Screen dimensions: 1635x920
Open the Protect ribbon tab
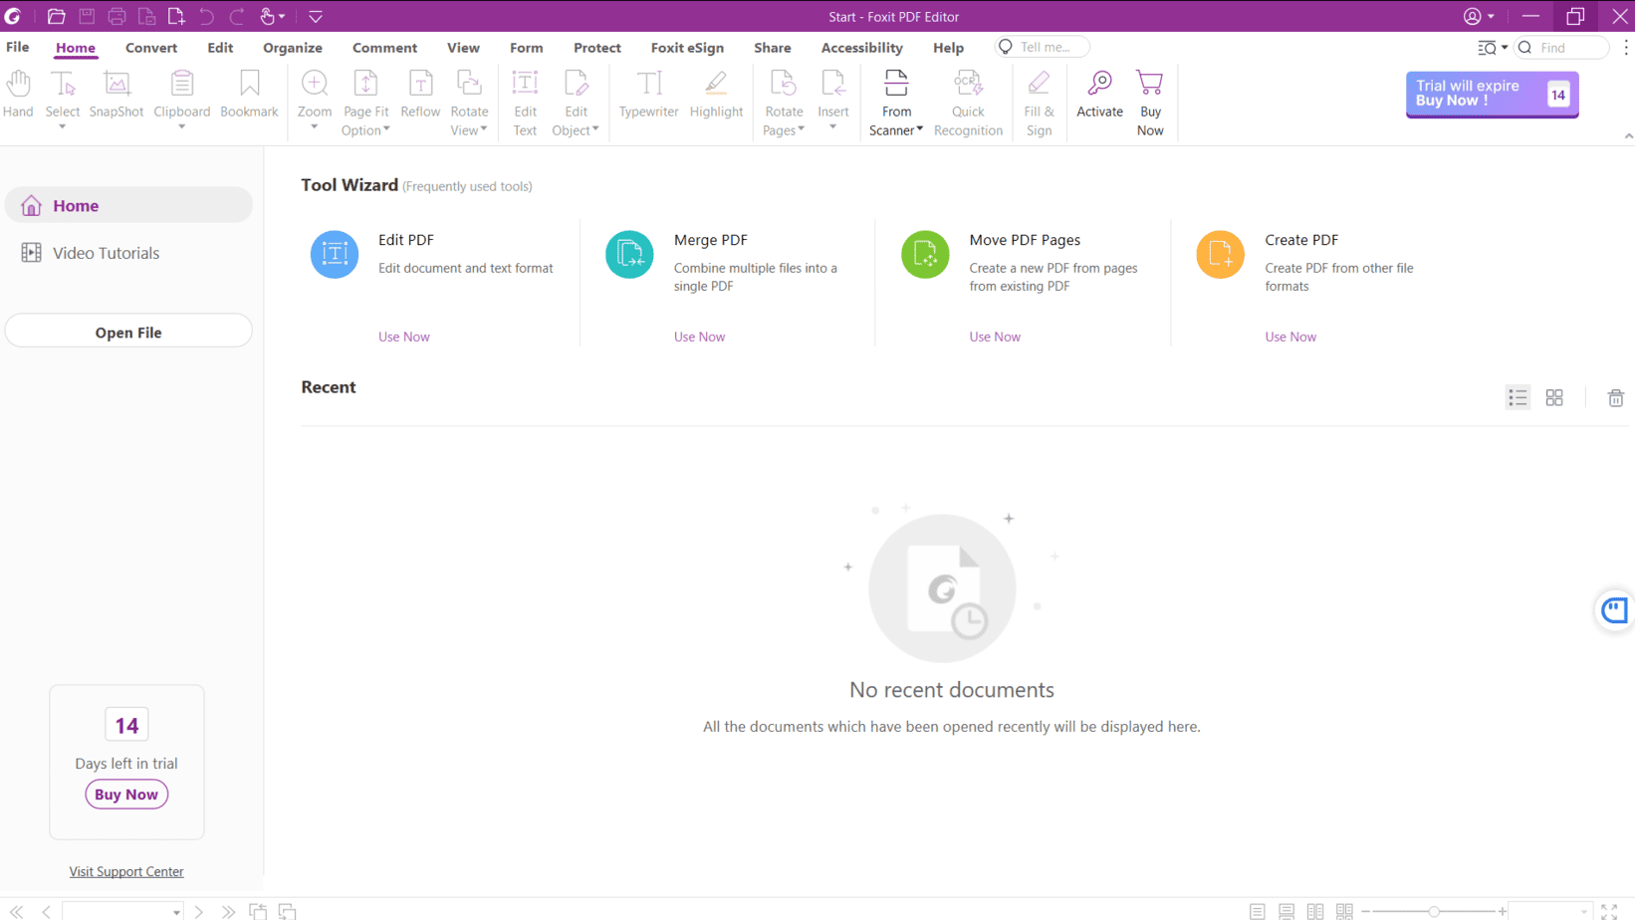(x=597, y=47)
